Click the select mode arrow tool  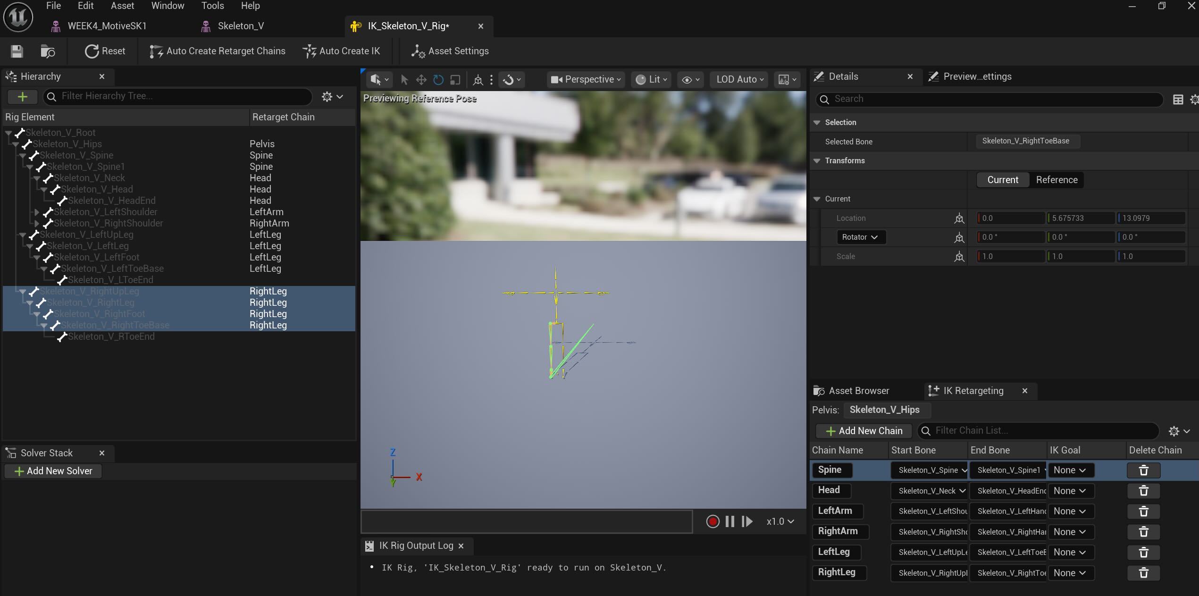click(x=404, y=80)
